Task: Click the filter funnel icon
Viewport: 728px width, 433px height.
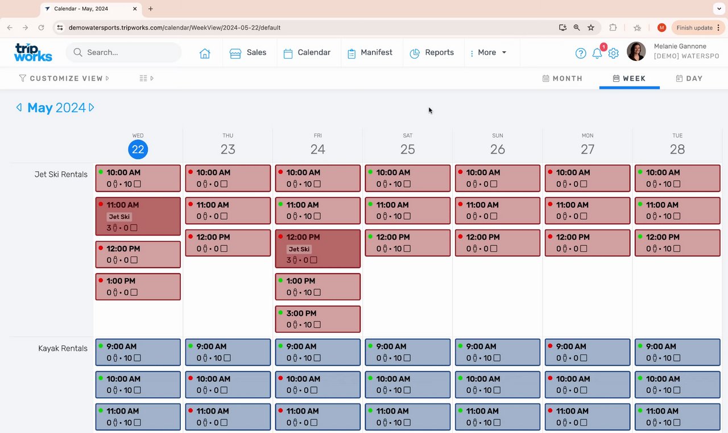Action: 22,78
